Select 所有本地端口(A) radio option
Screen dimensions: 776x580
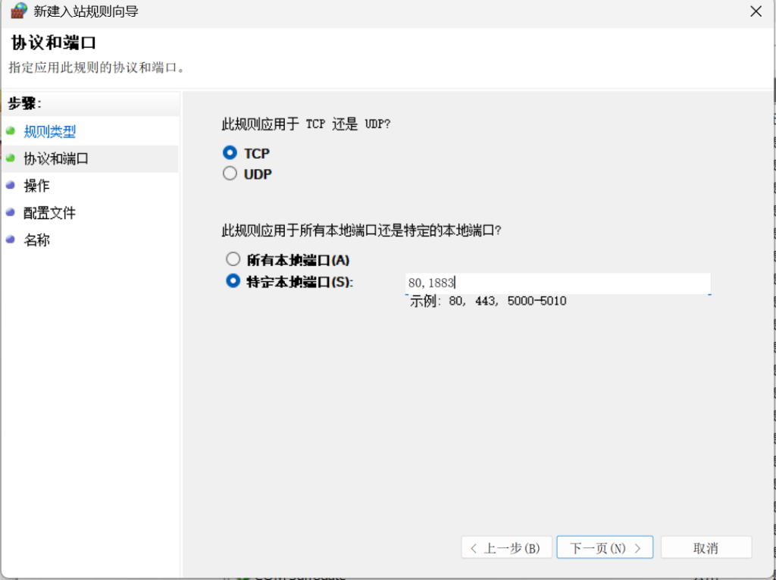tap(233, 259)
